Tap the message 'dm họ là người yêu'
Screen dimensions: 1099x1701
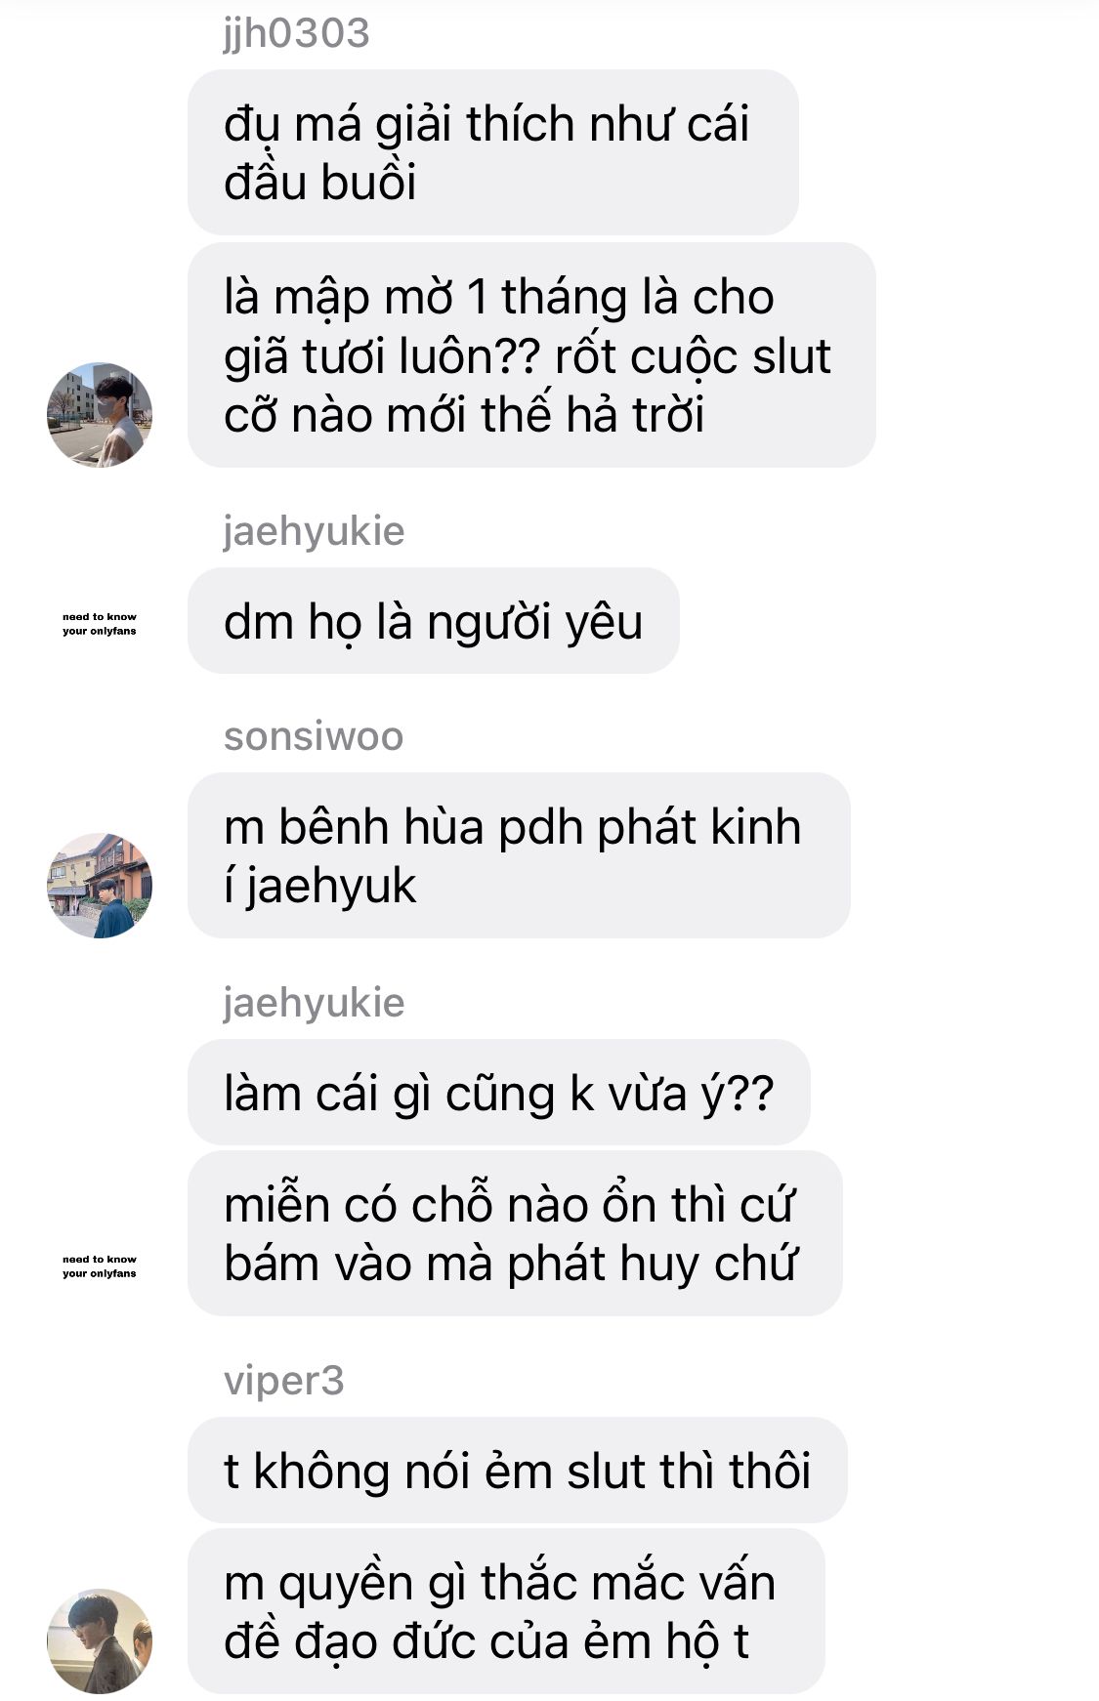433,621
